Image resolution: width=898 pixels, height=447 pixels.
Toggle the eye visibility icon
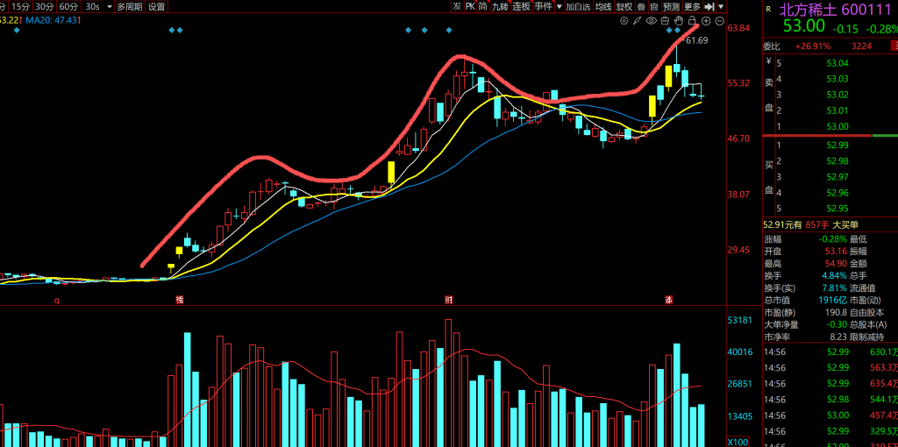pyautogui.click(x=651, y=20)
